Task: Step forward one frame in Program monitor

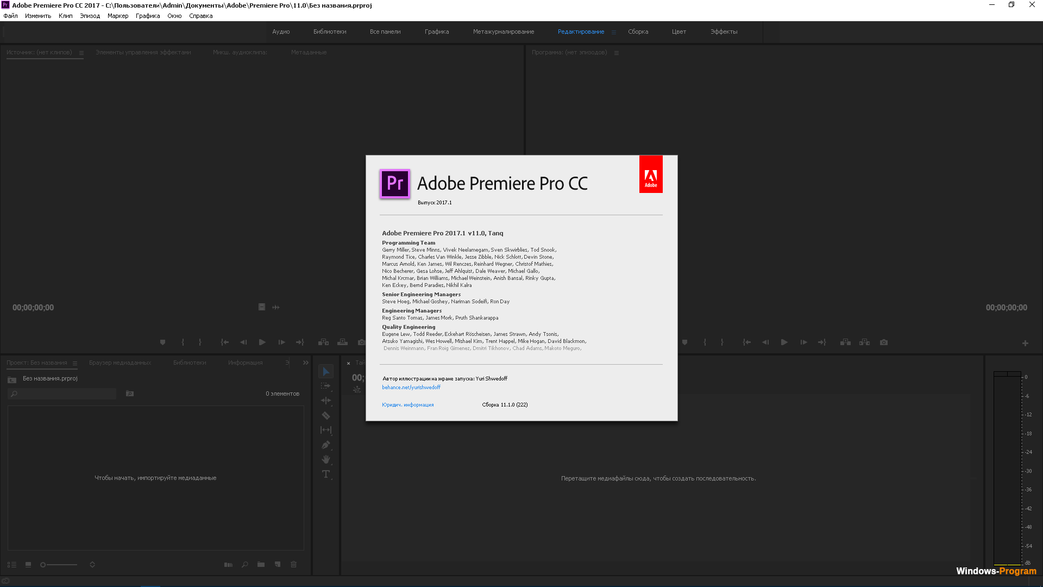Action: point(803,342)
